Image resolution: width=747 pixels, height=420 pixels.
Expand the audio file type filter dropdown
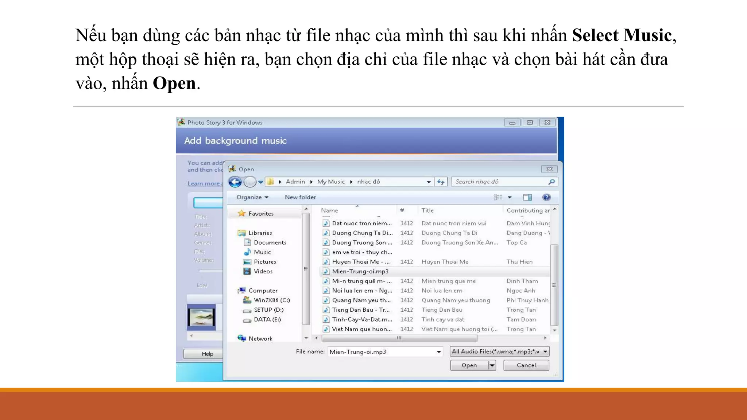[545, 351]
